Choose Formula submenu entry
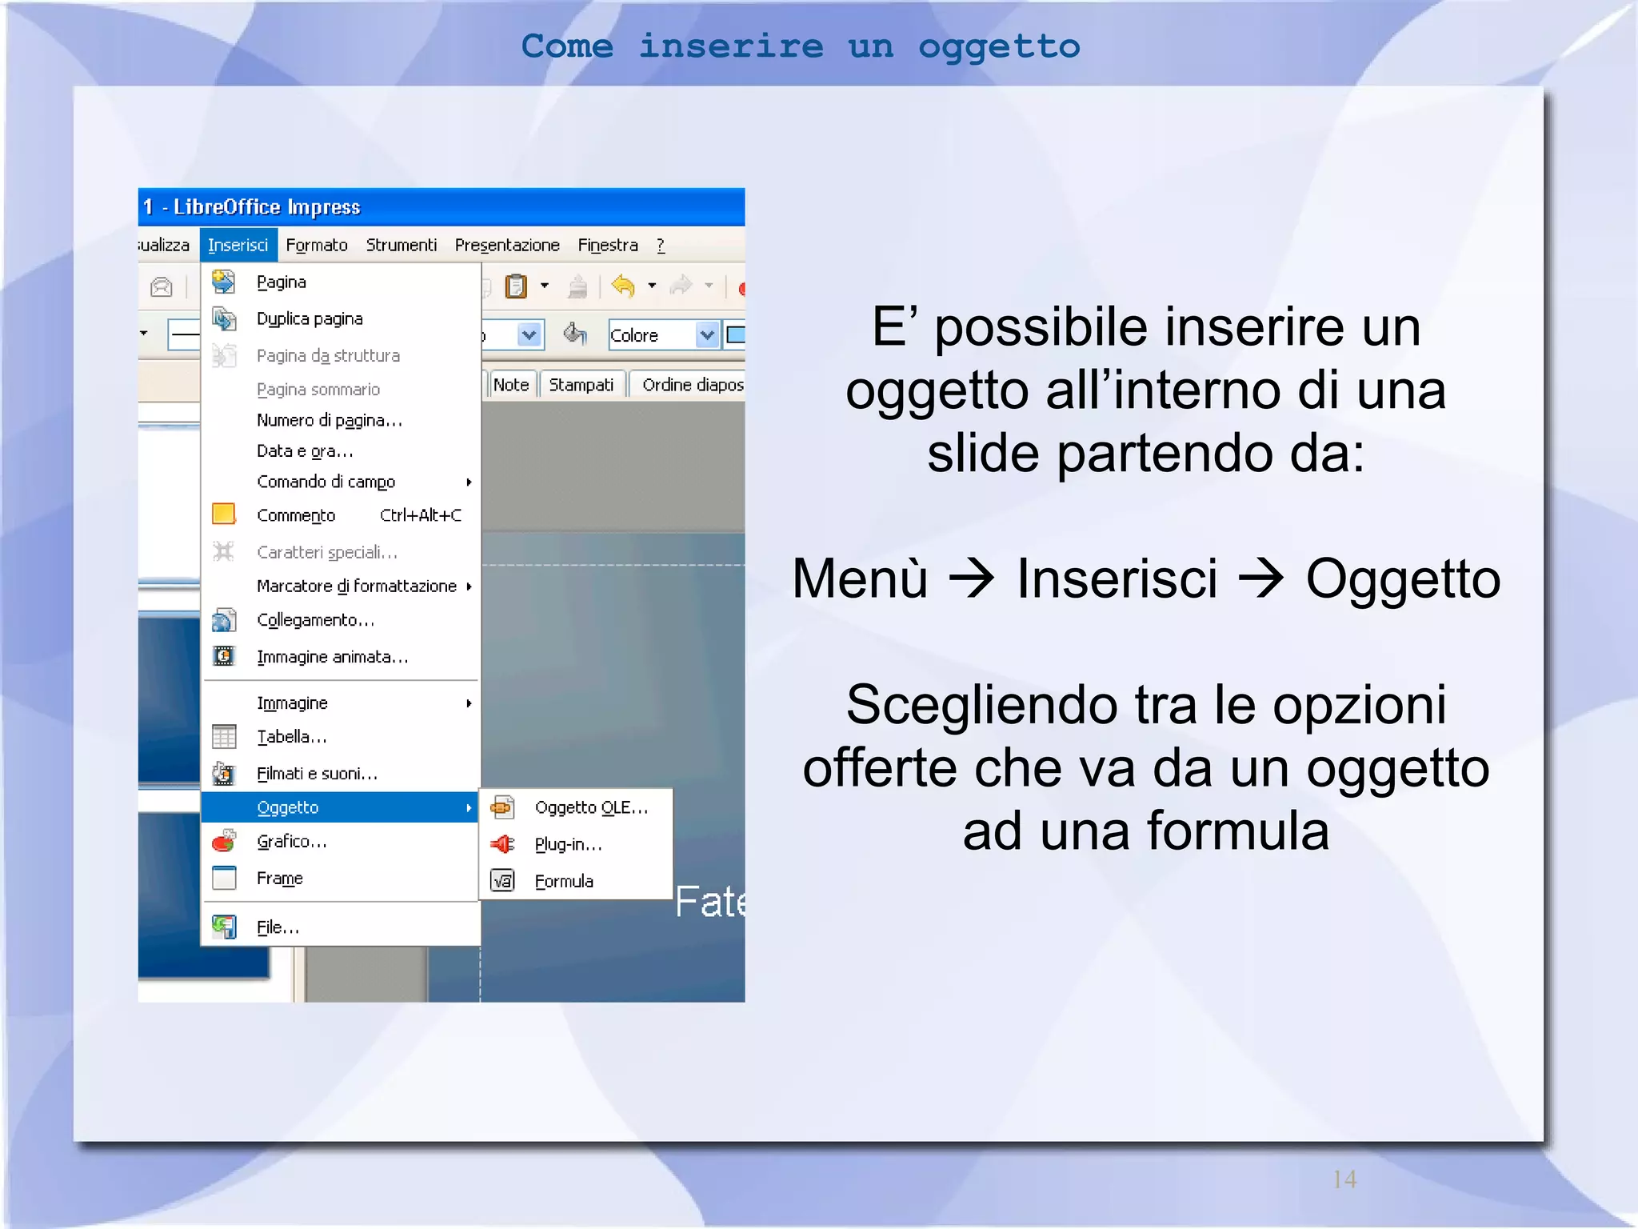Viewport: 1638px width, 1229px height. [576, 881]
